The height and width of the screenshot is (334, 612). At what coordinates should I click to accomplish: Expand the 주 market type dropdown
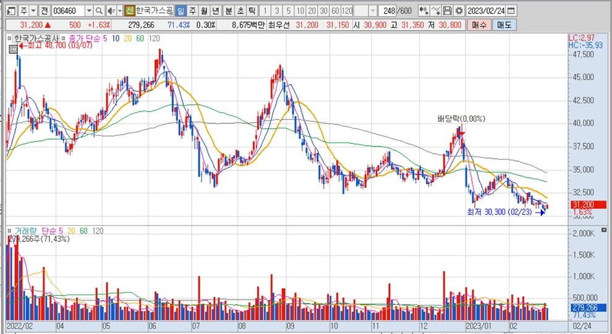coord(32,11)
